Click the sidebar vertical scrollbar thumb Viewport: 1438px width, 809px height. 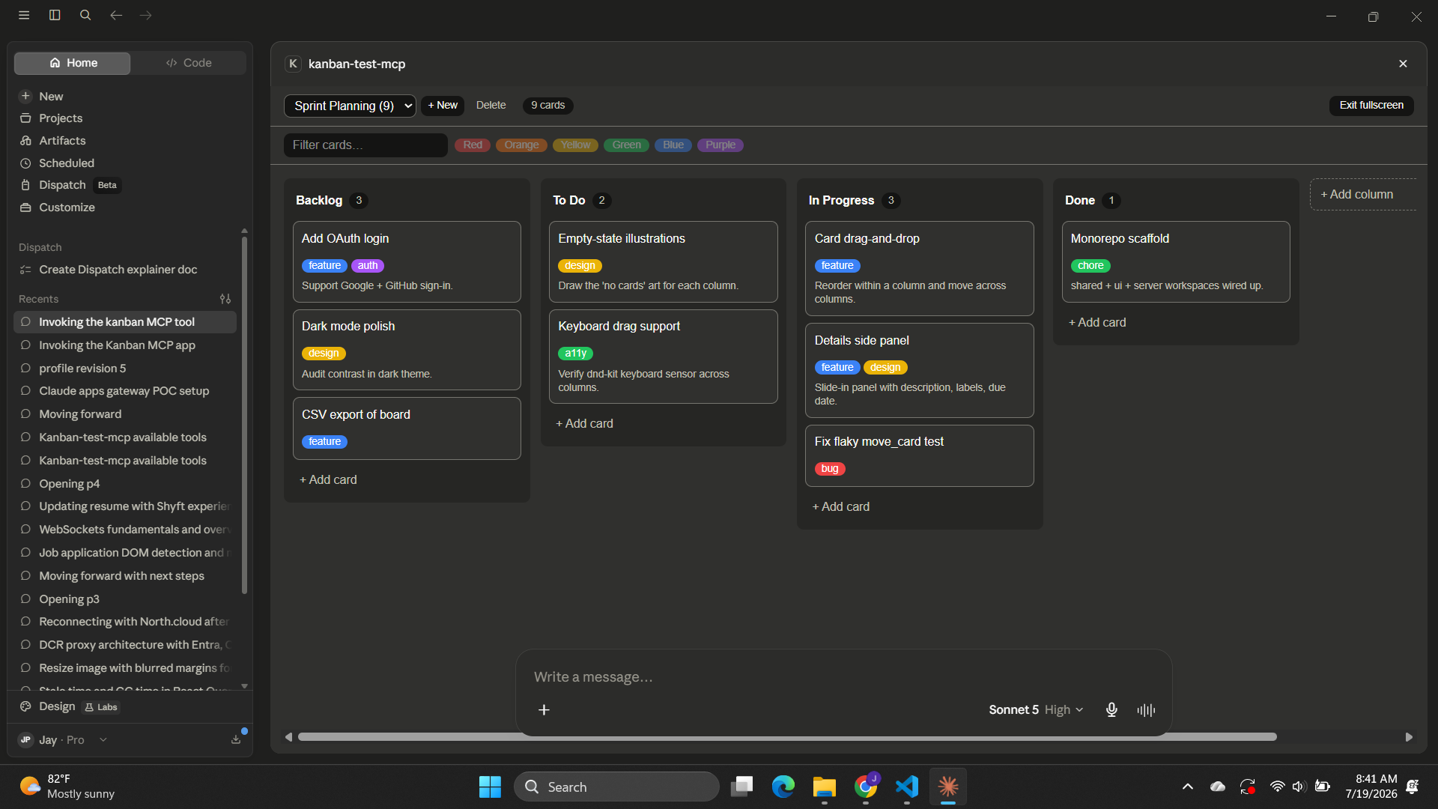[x=244, y=416]
